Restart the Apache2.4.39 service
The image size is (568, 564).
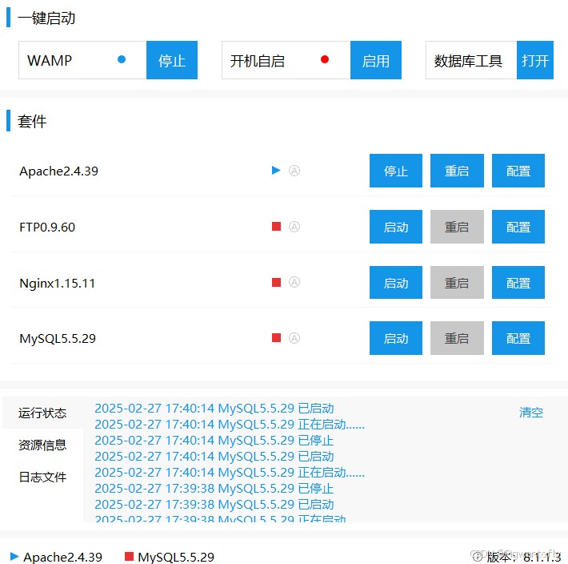(457, 171)
